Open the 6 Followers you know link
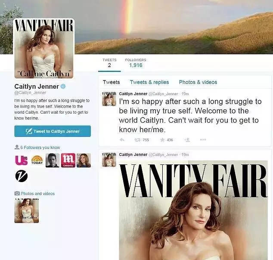 pyautogui.click(x=40, y=147)
